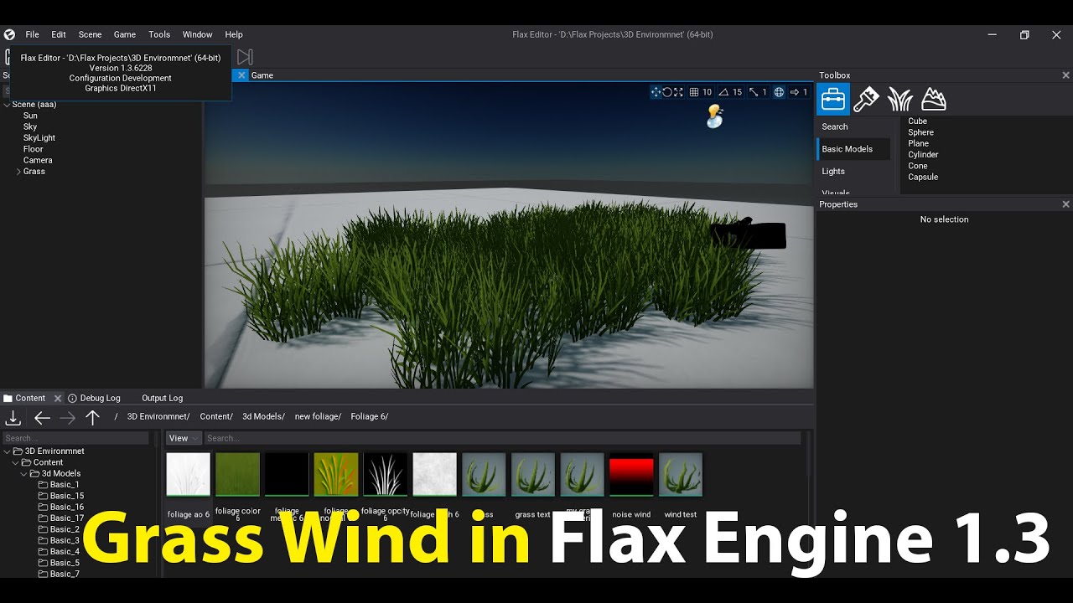Close the Content tab
Image resolution: width=1073 pixels, height=603 pixels.
57,398
